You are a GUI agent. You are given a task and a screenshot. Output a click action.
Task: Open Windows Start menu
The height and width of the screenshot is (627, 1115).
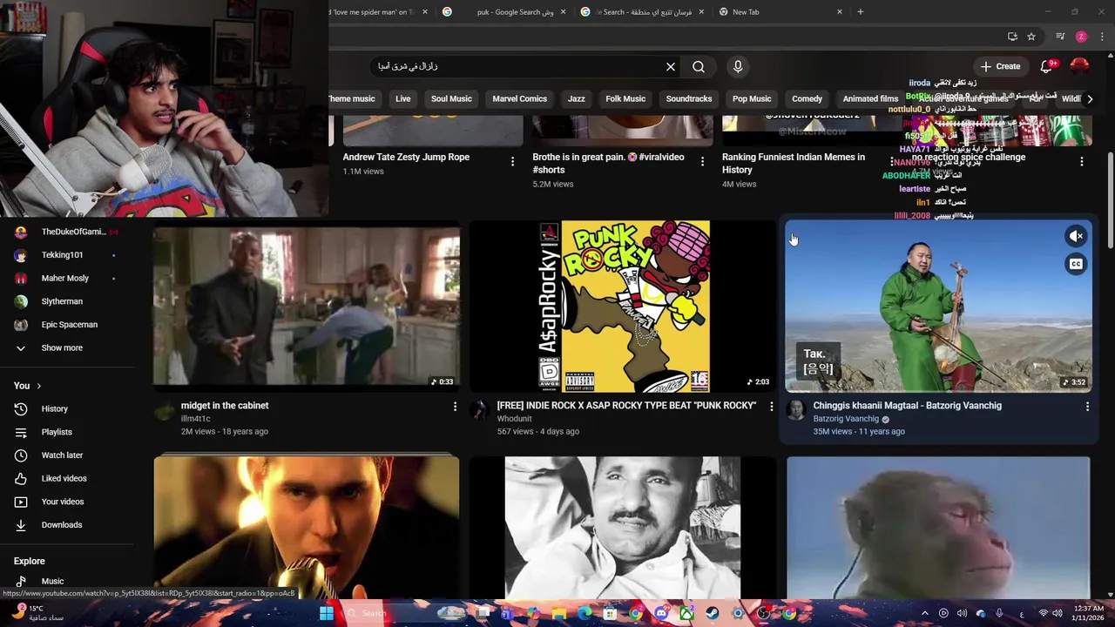click(326, 613)
